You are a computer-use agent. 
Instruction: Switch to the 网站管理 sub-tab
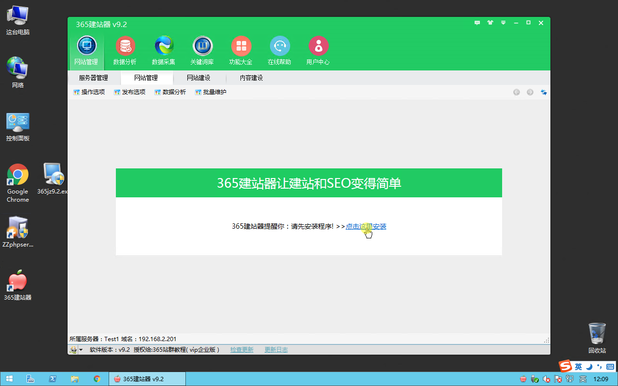(146, 78)
